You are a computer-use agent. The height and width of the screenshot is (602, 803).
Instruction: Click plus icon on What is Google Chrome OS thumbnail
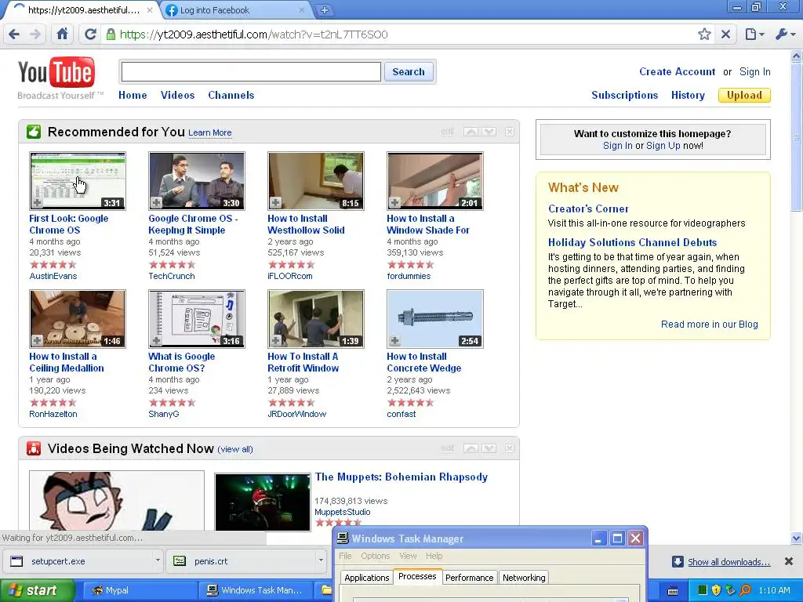pyautogui.click(x=156, y=341)
